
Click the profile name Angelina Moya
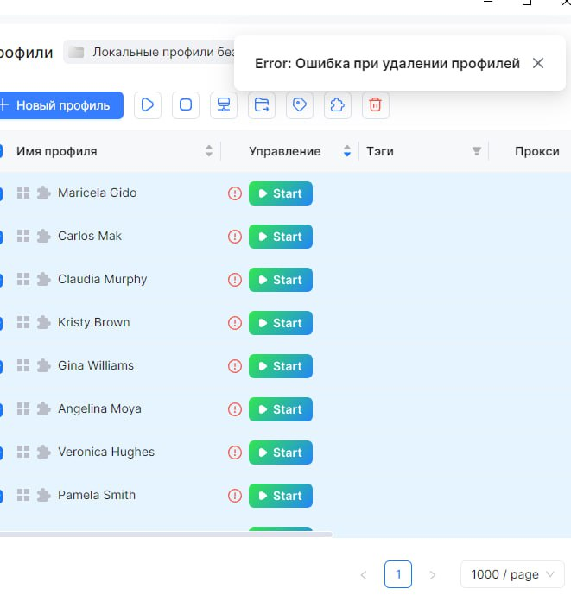99,408
